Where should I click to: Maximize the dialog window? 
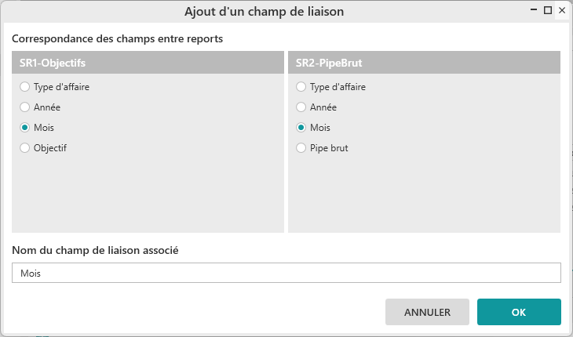pyautogui.click(x=548, y=10)
